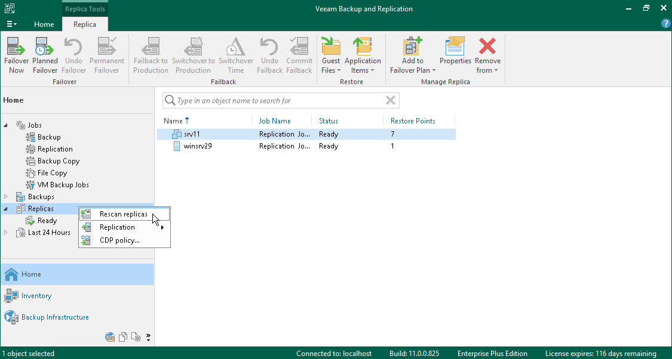The width and height of the screenshot is (672, 359).
Task: Sort by the Job Name column header
Action: click(275, 121)
